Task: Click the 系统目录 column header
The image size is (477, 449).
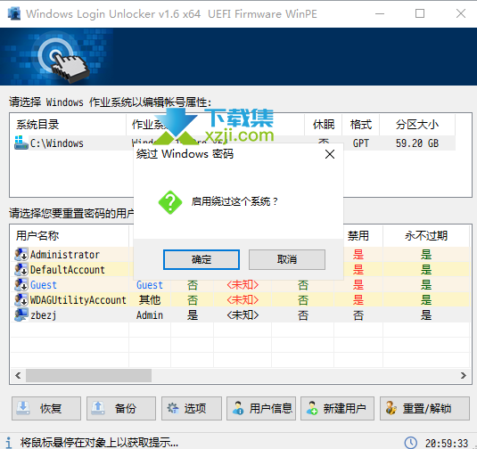Action: [69, 125]
